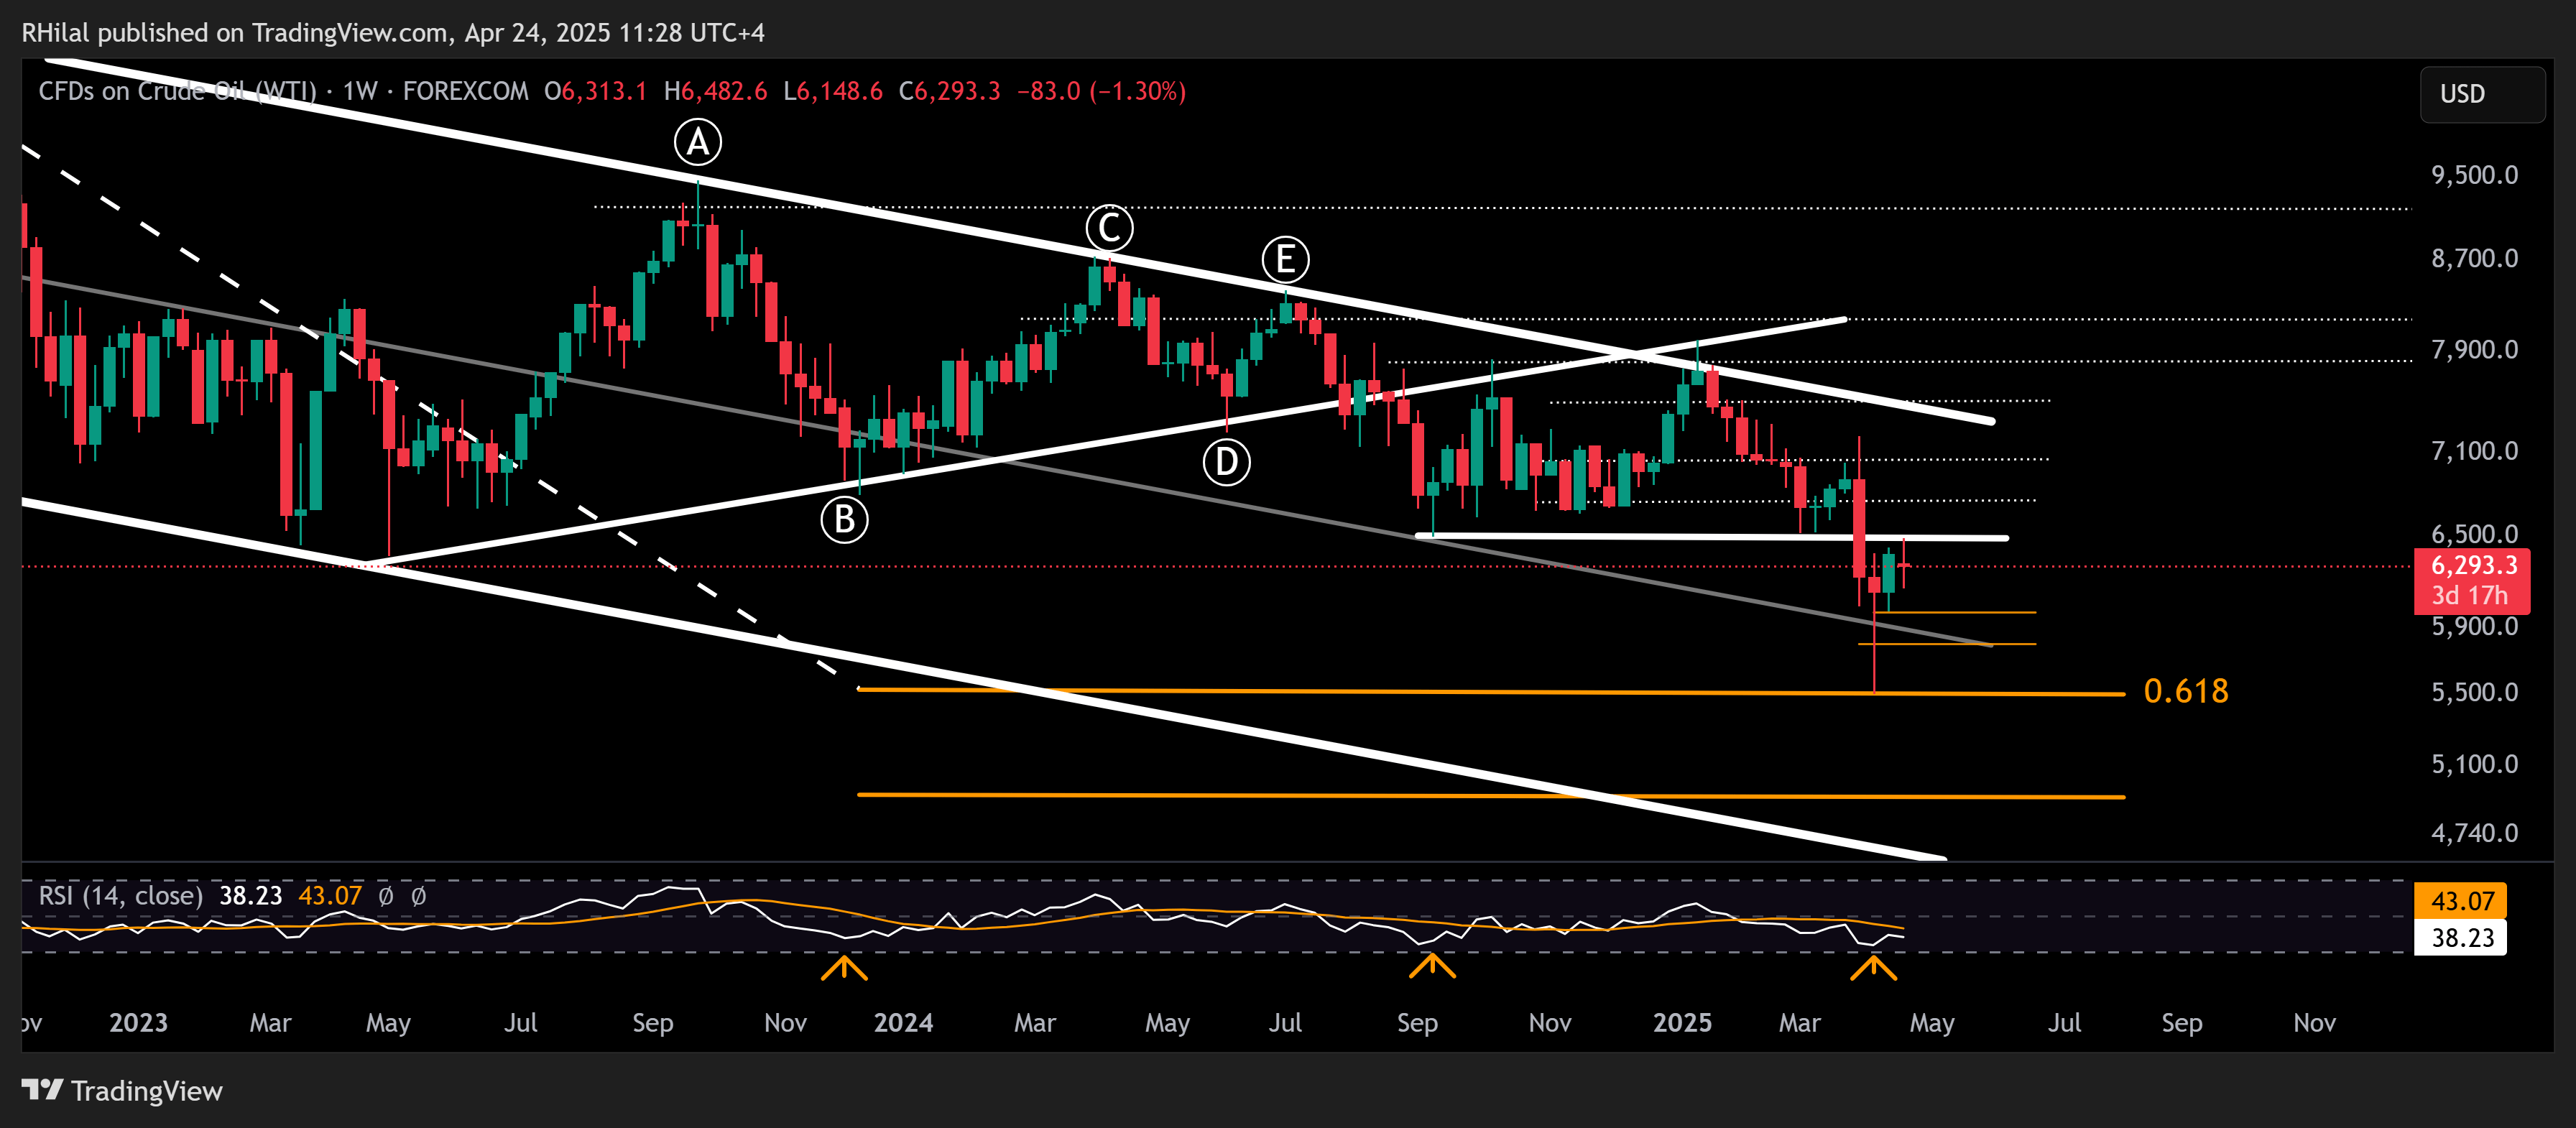The image size is (2576, 1128).
Task: Click the rightmost orange arrow under the RSI pane
Action: [x=1874, y=968]
